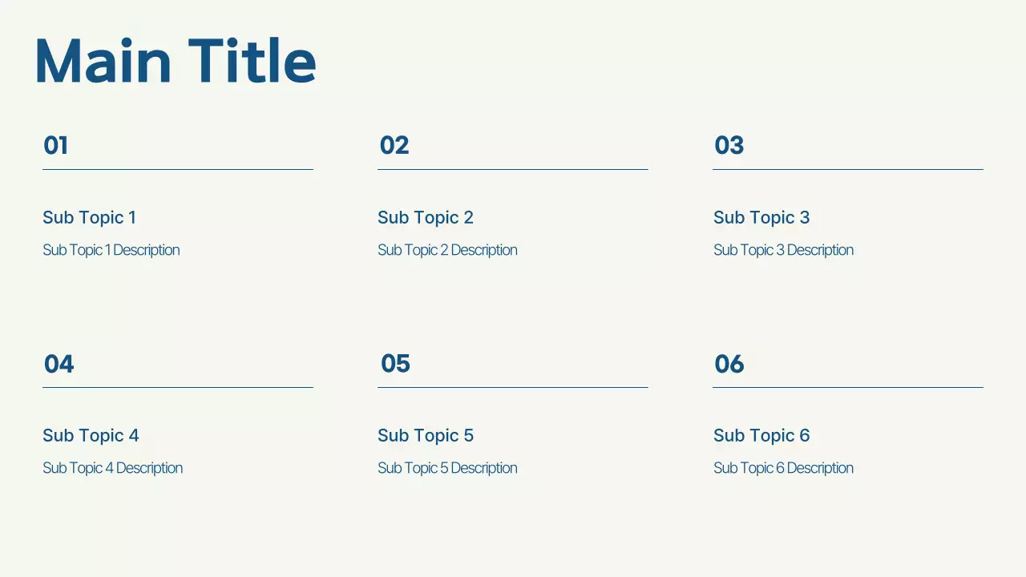Click the Sub Topic 6 heading
This screenshot has width=1026, height=577.
click(761, 435)
